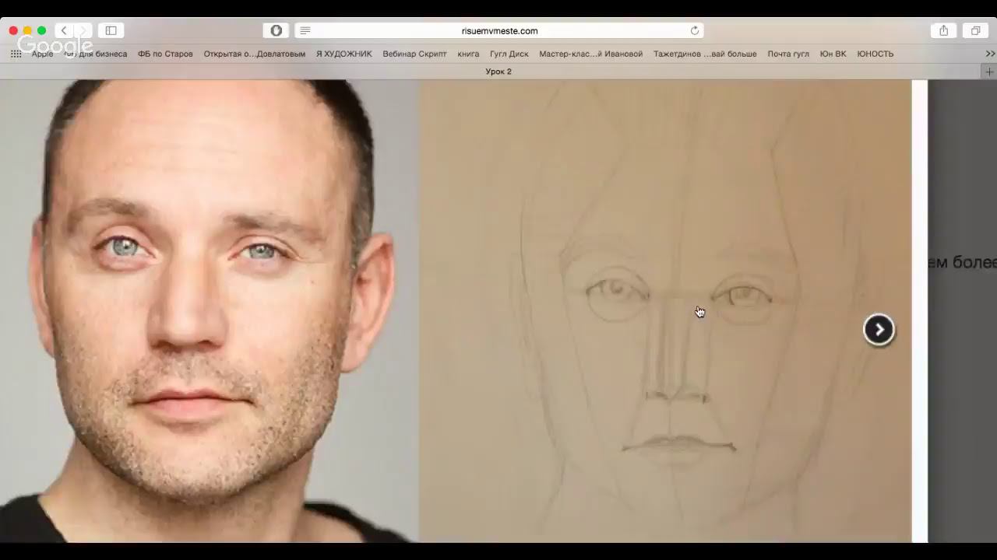Open the "для бизнеса" bookmark
This screenshot has height=560, width=997.
[96, 54]
